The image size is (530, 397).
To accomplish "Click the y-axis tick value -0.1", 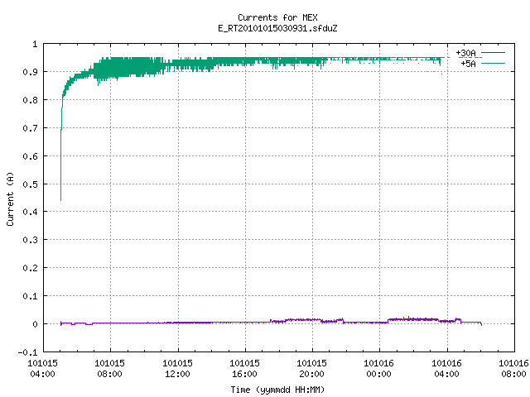I will coord(27,352).
